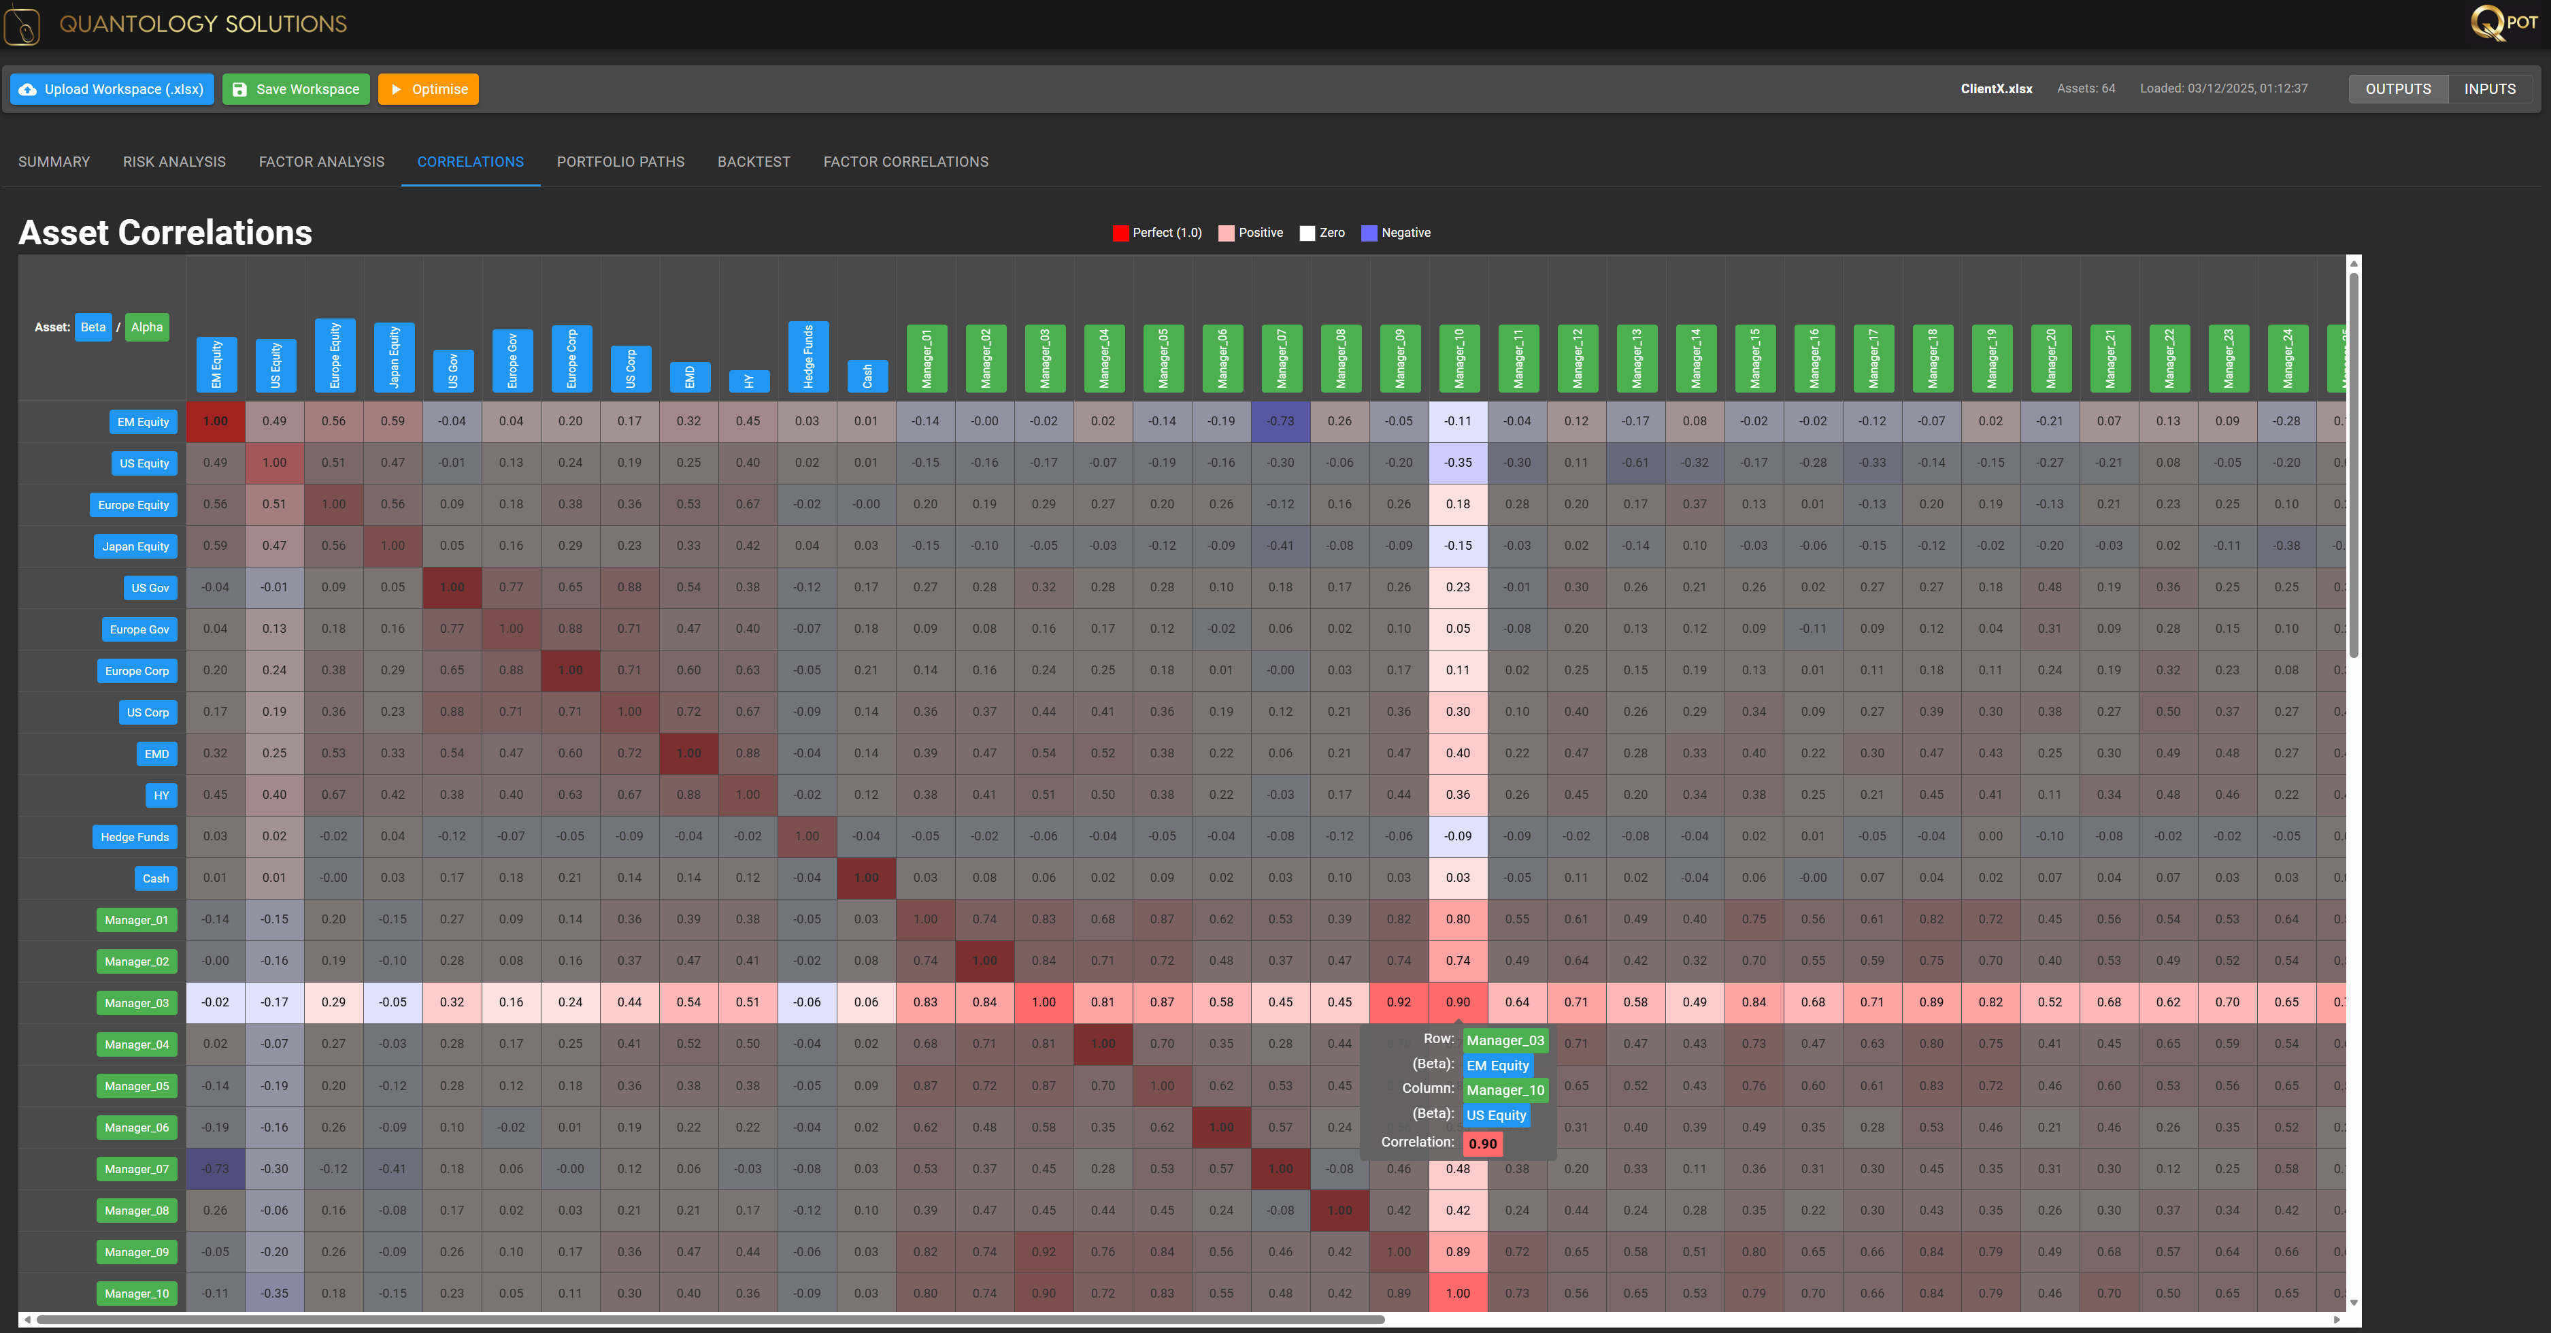
Task: Click the play icon inside the Optimise button
Action: point(396,89)
